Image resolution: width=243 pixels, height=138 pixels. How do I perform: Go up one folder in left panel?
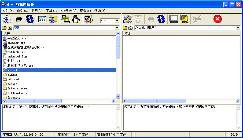click(x=10, y=28)
